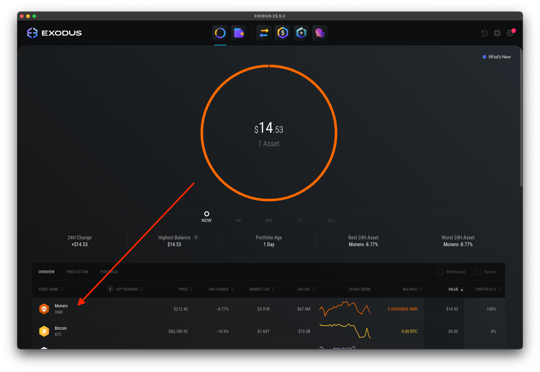Open the Exchange swap arrows icon
This screenshot has width=540, height=372.
(264, 33)
